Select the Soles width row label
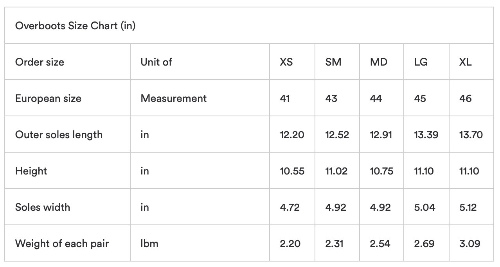Screen dimensions: 500x267 tap(43, 207)
